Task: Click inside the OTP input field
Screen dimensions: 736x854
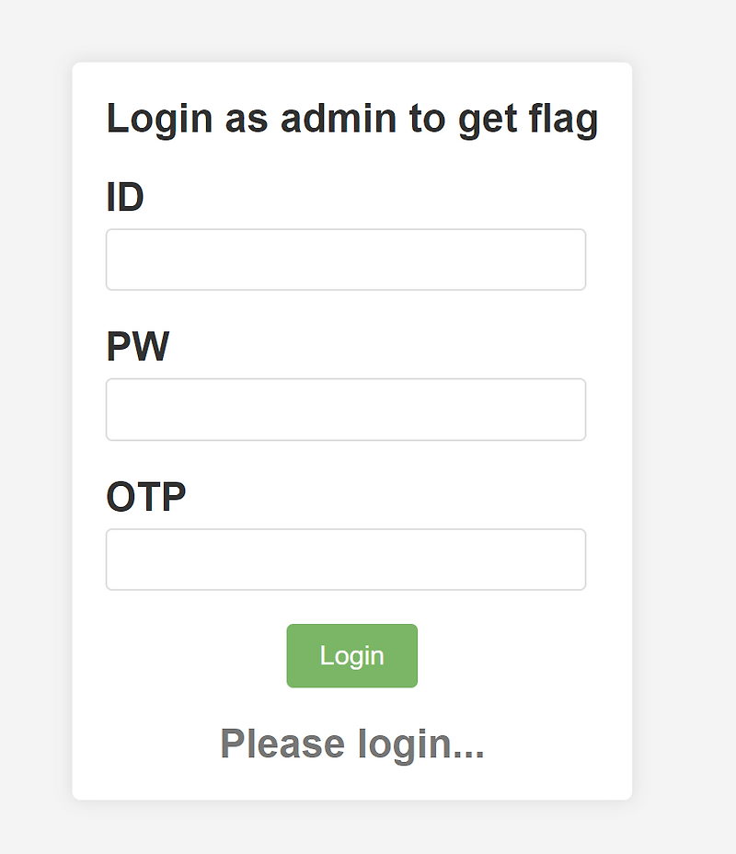Action: click(346, 559)
